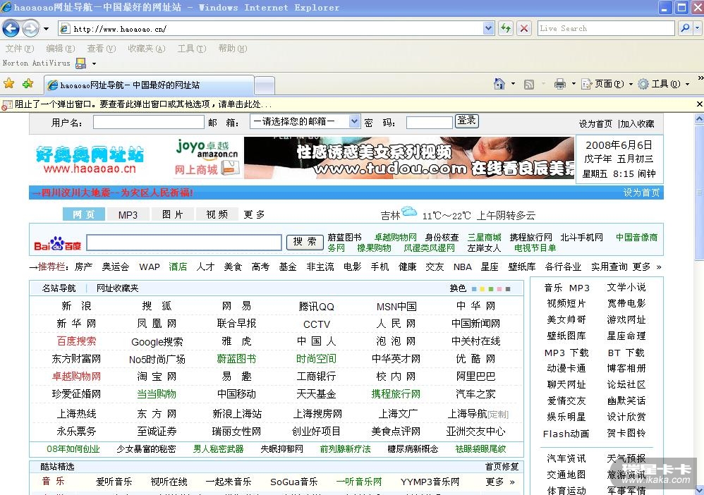Select the MP3 search type tab
This screenshot has width=704, height=495.
pyautogui.click(x=128, y=214)
